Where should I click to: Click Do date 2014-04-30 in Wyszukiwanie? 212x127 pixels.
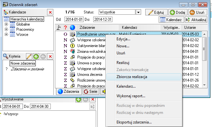click(x=40, y=107)
